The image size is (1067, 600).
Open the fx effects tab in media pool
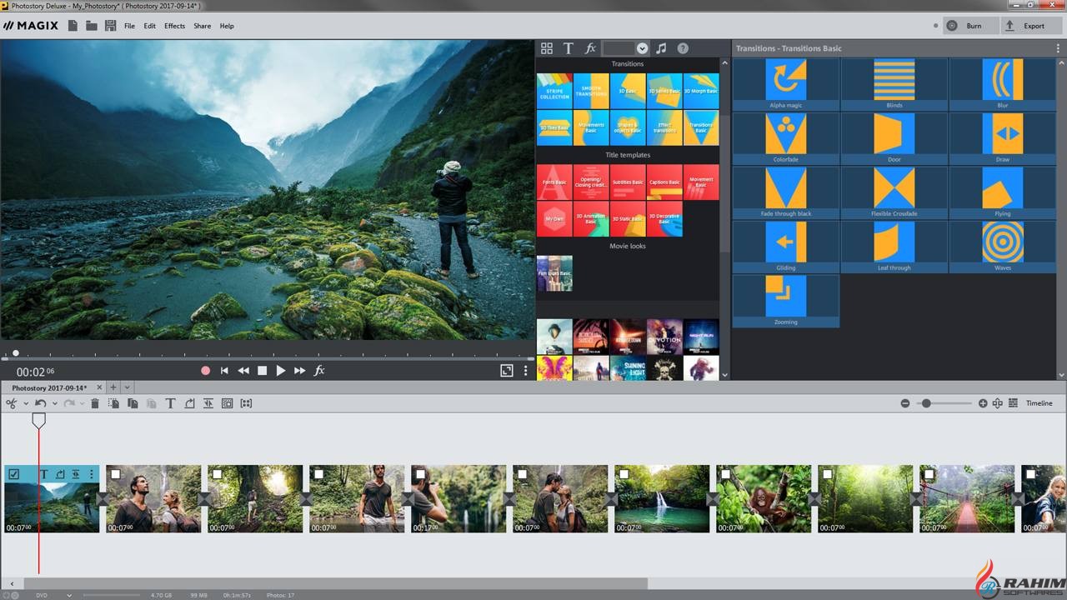point(590,48)
